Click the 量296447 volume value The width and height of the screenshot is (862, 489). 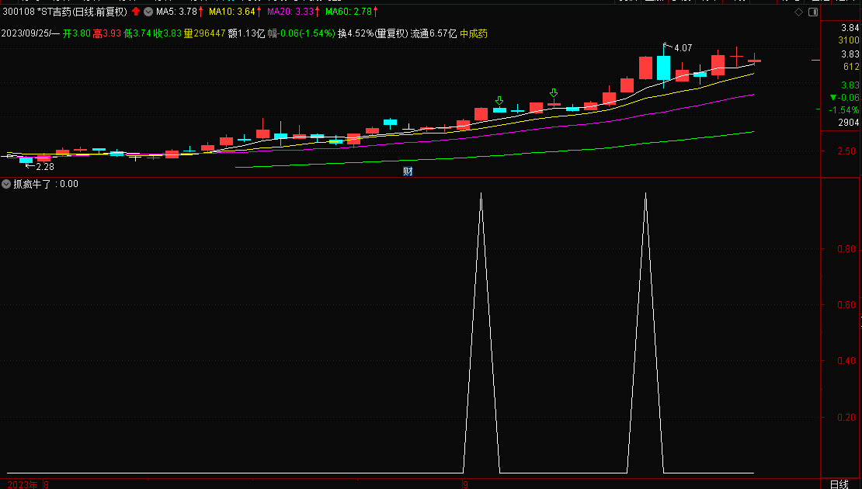click(204, 33)
